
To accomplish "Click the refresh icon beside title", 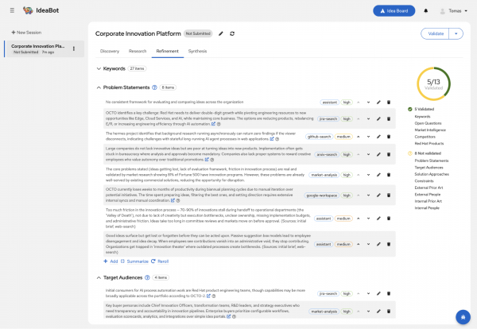I will (x=232, y=33).
